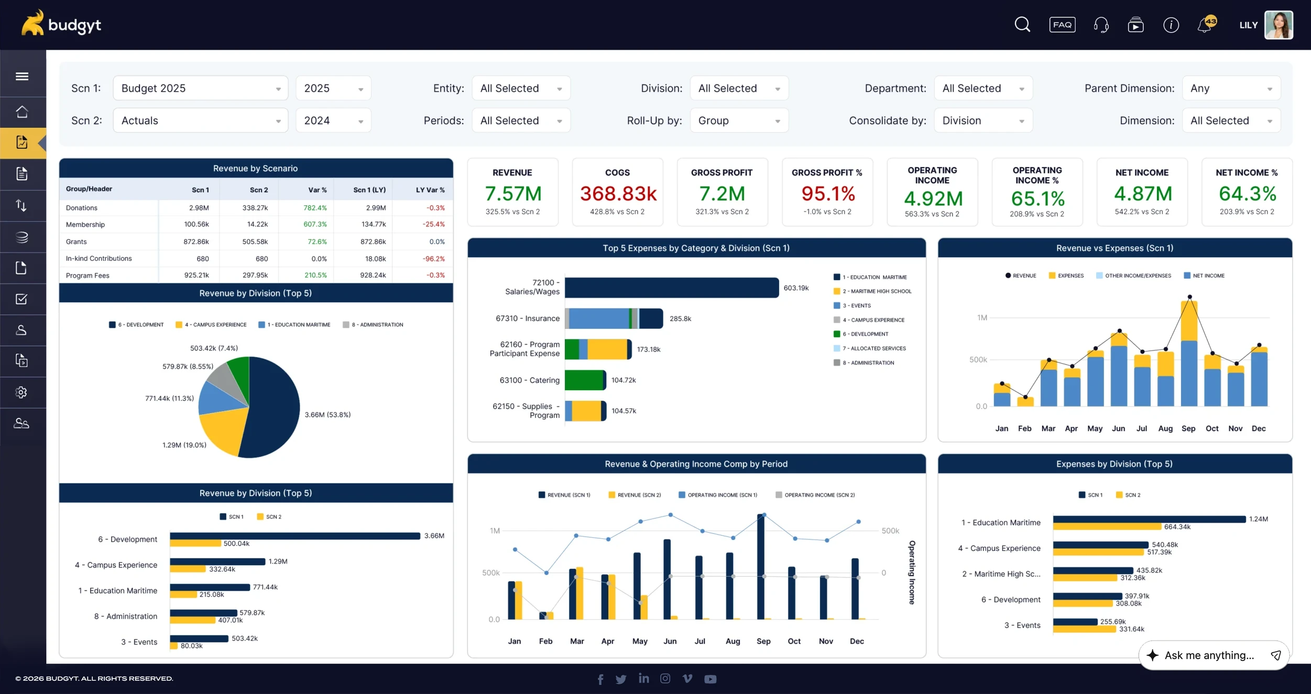Open the hamburger menu icon
Image resolution: width=1311 pixels, height=694 pixels.
pyautogui.click(x=22, y=76)
